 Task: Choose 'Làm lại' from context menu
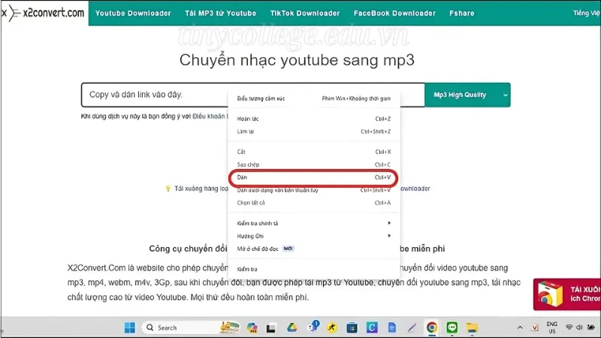coord(313,131)
